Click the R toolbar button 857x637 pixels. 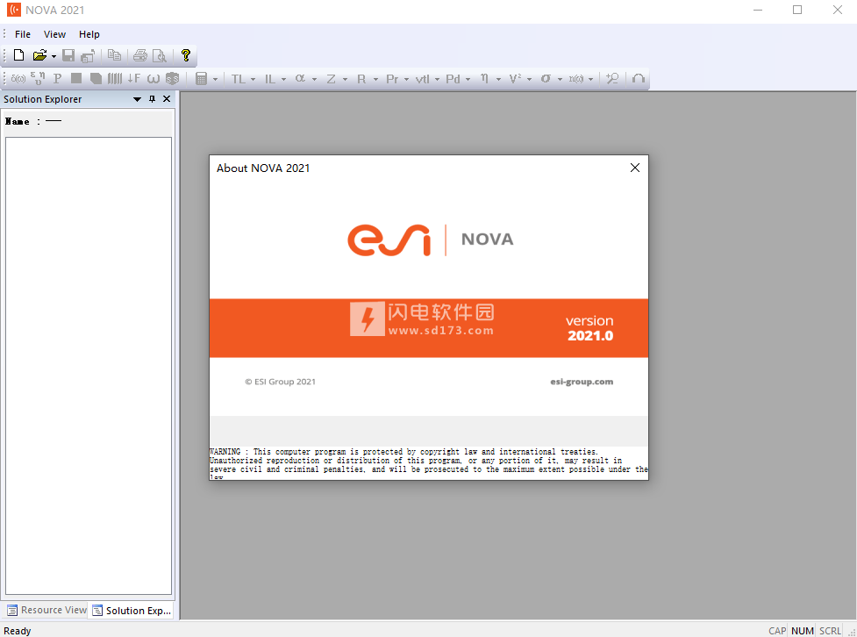(361, 79)
